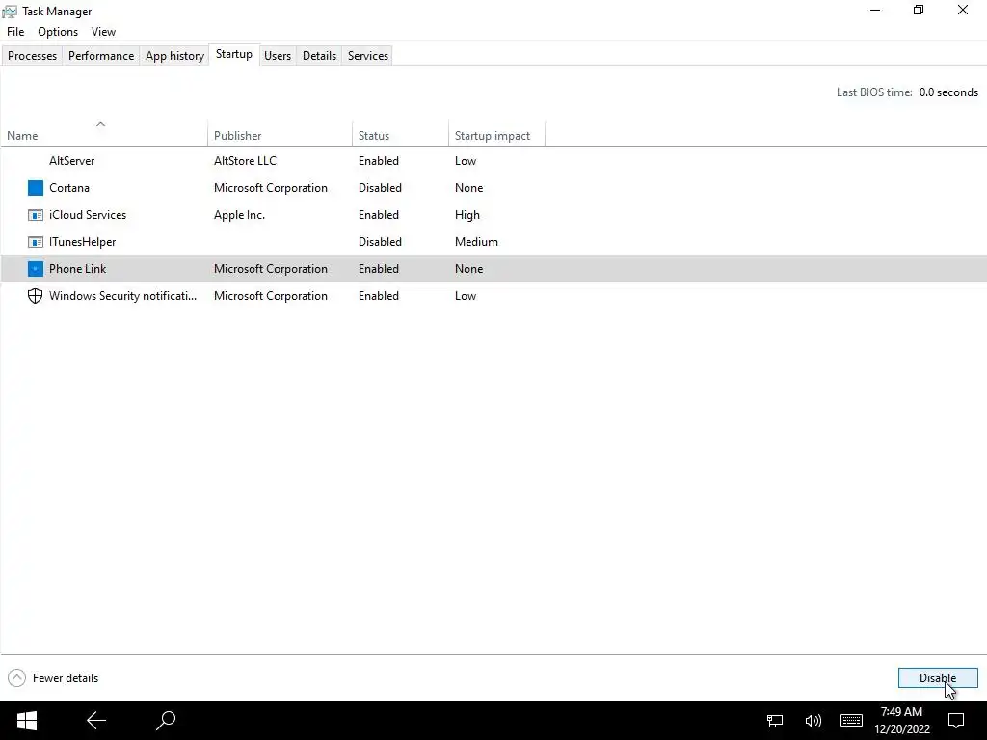
Task: Click Phone Link's Microsoft Corporation publisher cell
Action: click(x=271, y=269)
